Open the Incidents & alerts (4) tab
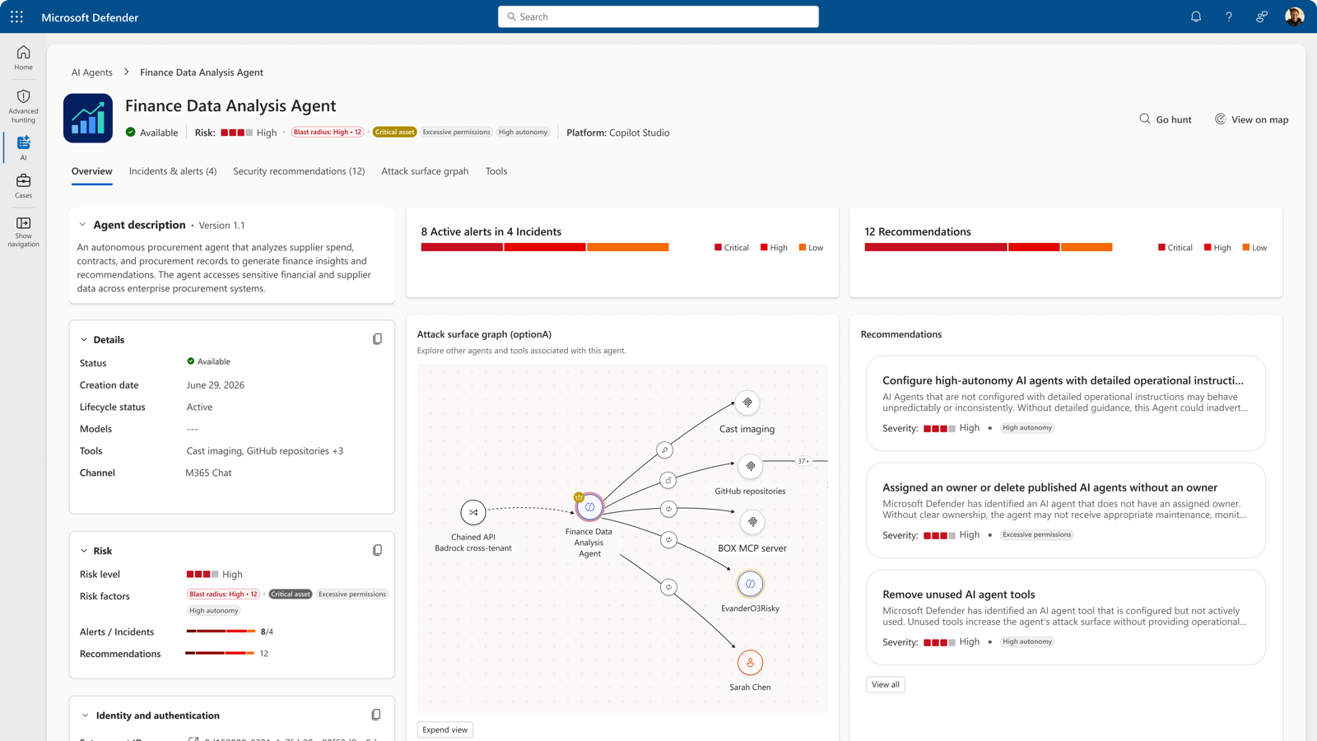Screen dimensions: 1317x741 [173, 171]
